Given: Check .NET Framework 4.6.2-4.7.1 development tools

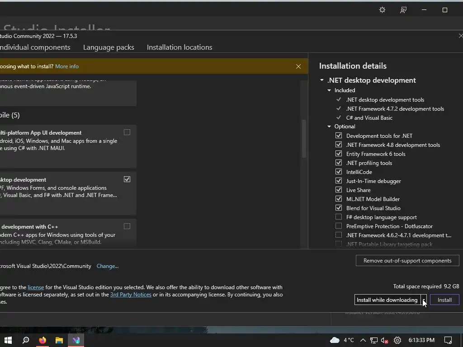Looking at the screenshot, I should coord(339,235).
